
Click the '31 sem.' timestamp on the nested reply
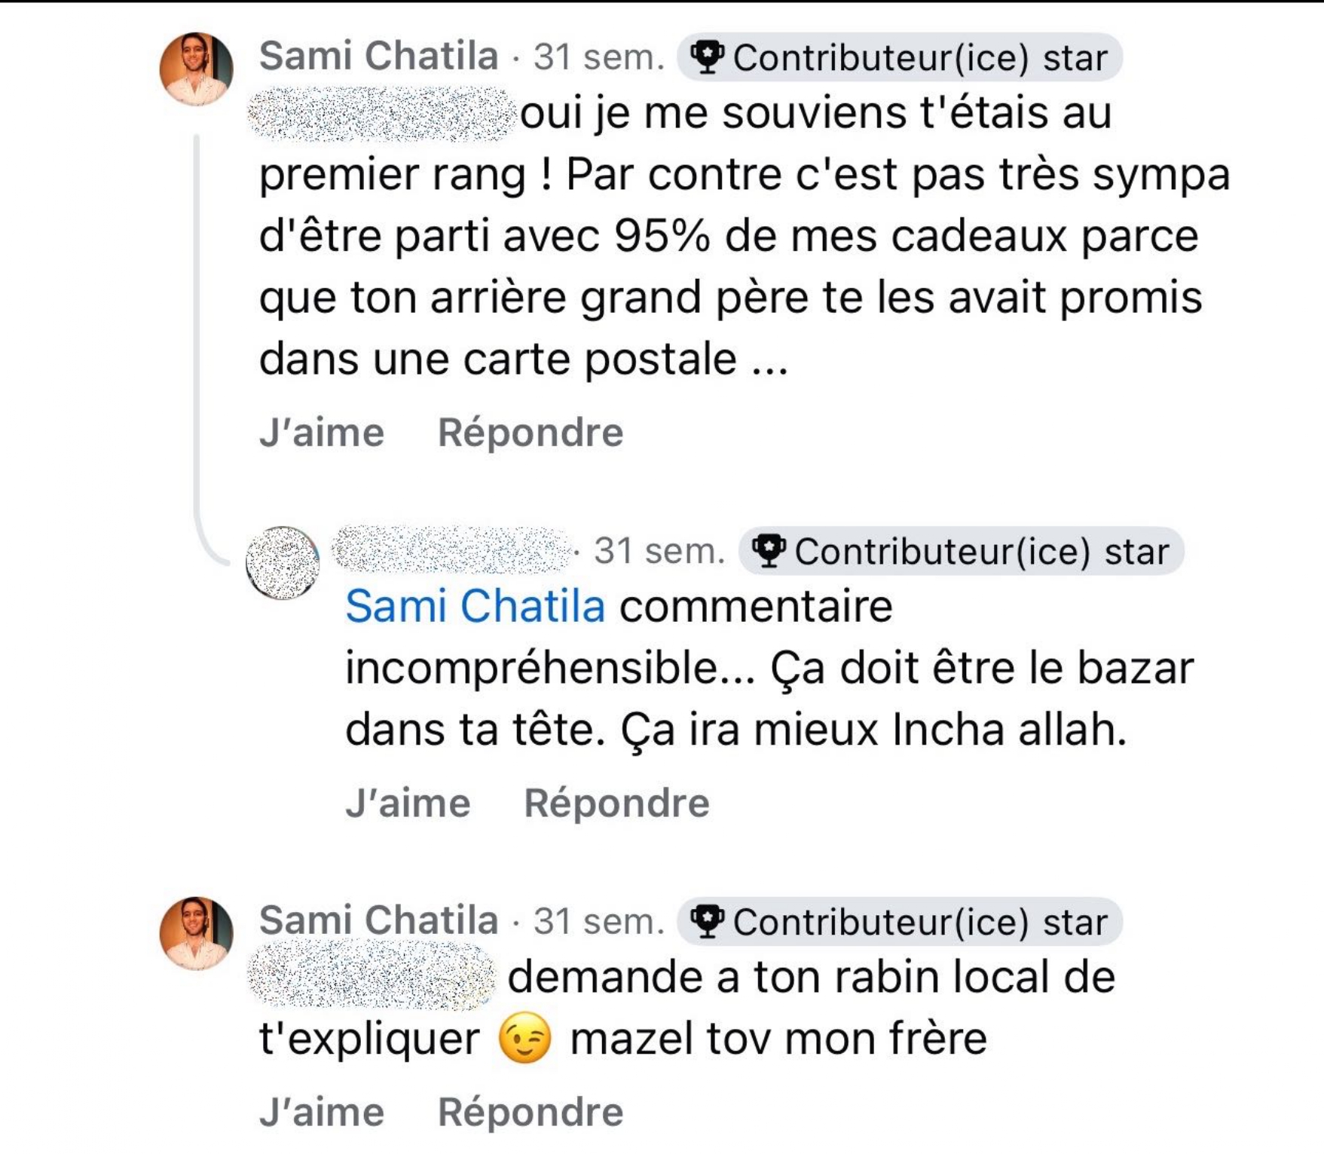pyautogui.click(x=659, y=552)
